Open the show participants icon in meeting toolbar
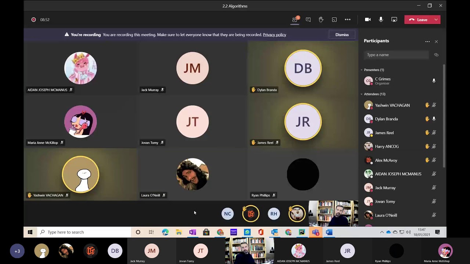The width and height of the screenshot is (470, 264). click(x=294, y=20)
